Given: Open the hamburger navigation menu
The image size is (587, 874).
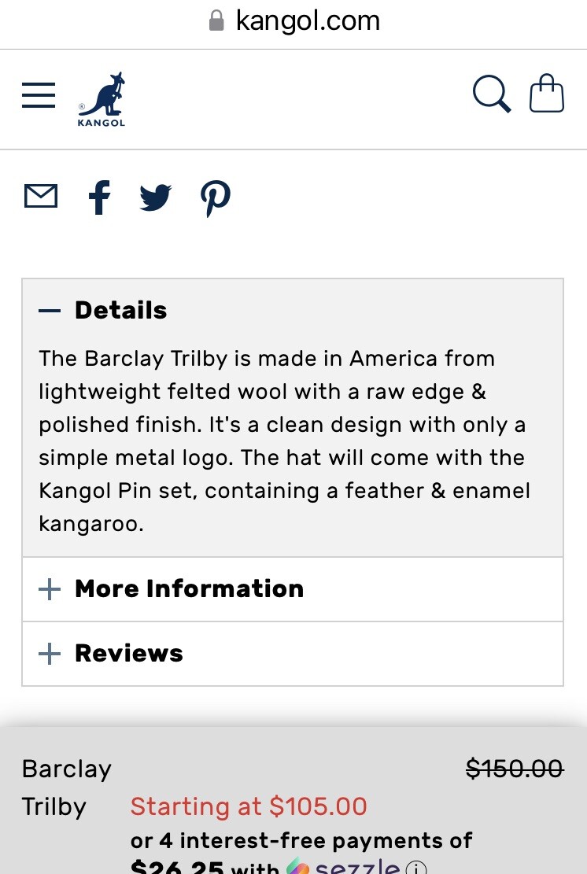Looking at the screenshot, I should (39, 95).
